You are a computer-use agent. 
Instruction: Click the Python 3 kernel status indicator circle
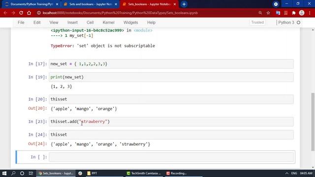[x=299, y=23]
